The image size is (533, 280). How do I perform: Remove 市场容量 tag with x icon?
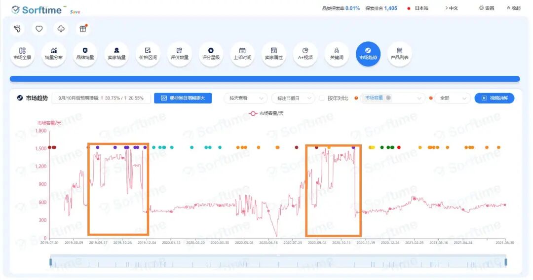(388, 98)
